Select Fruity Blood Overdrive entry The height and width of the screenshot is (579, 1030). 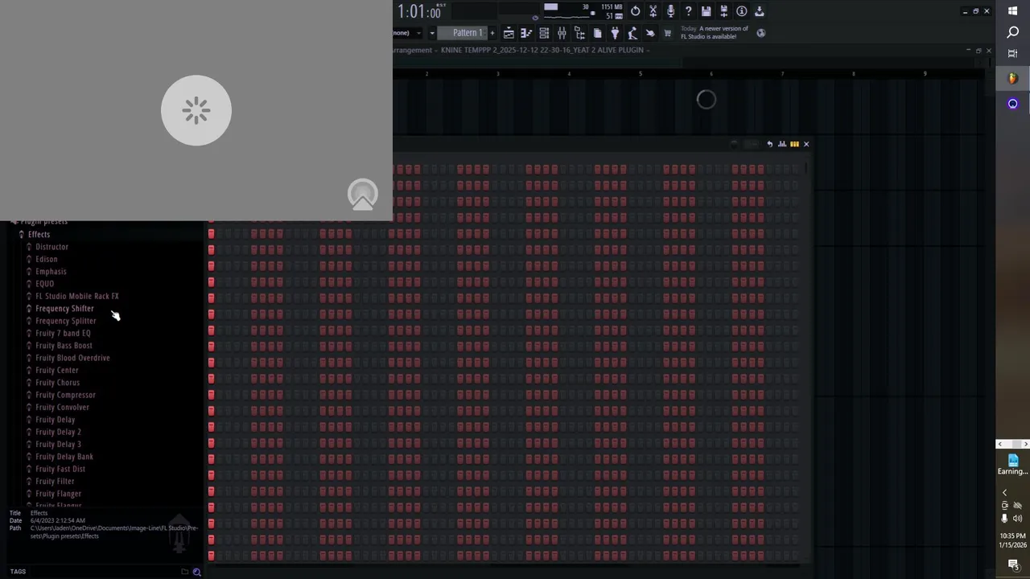coord(72,358)
